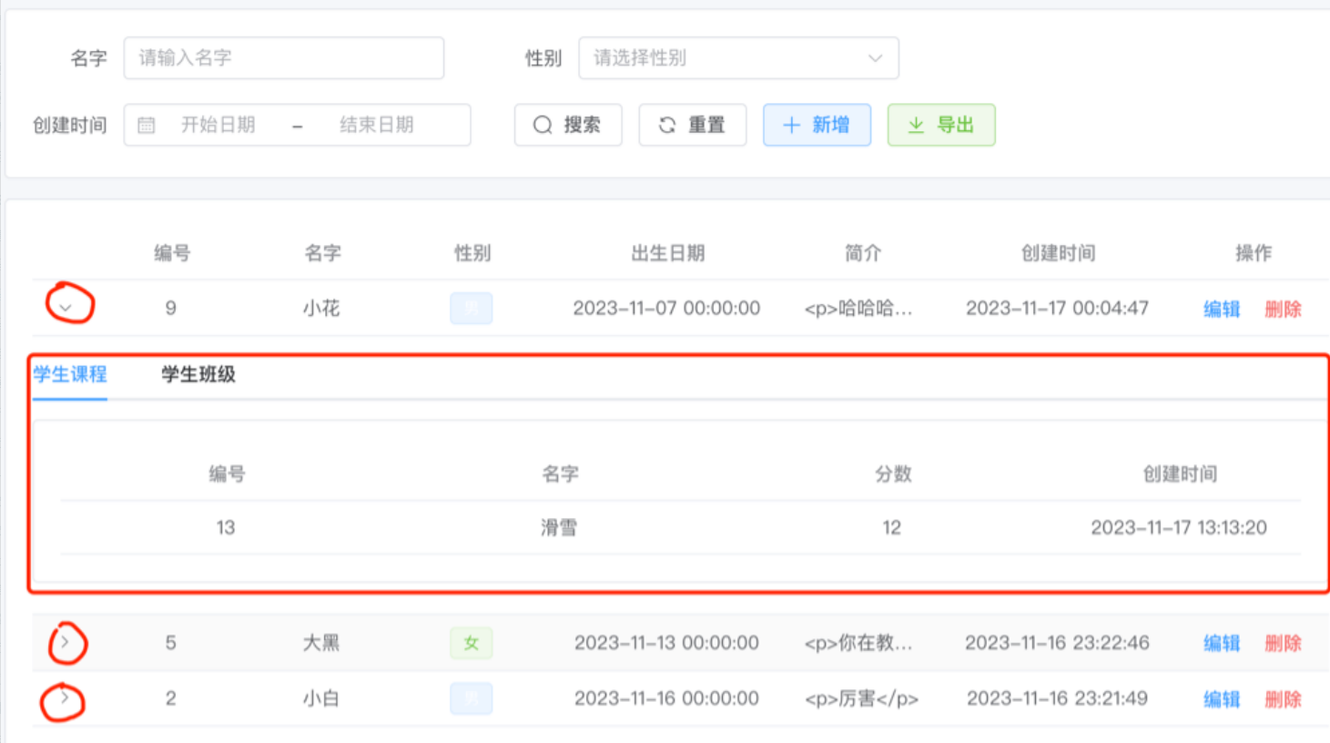
Task: Click the 女 gender badge for 大黑
Action: 471,643
